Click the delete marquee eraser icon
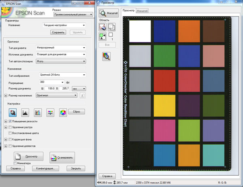 click(x=103, y=27)
